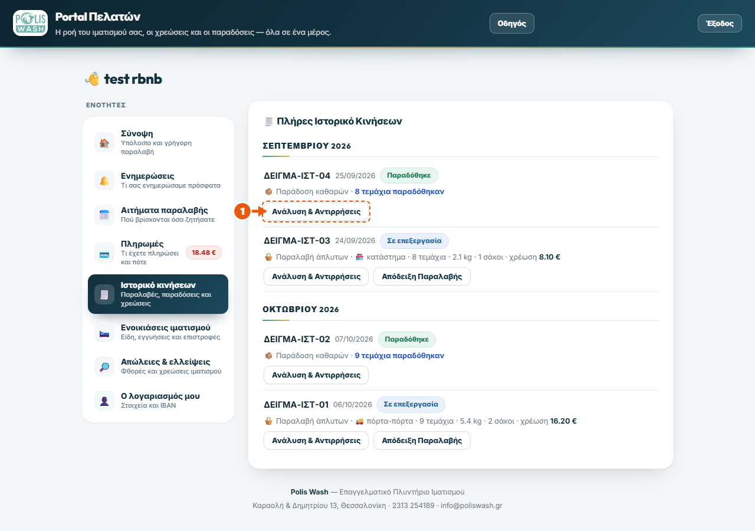Open Ανάλυση & Αντιρρήσεις for ΔΕΙΓΜΑ-ΙΣΤ-03

(x=316, y=276)
